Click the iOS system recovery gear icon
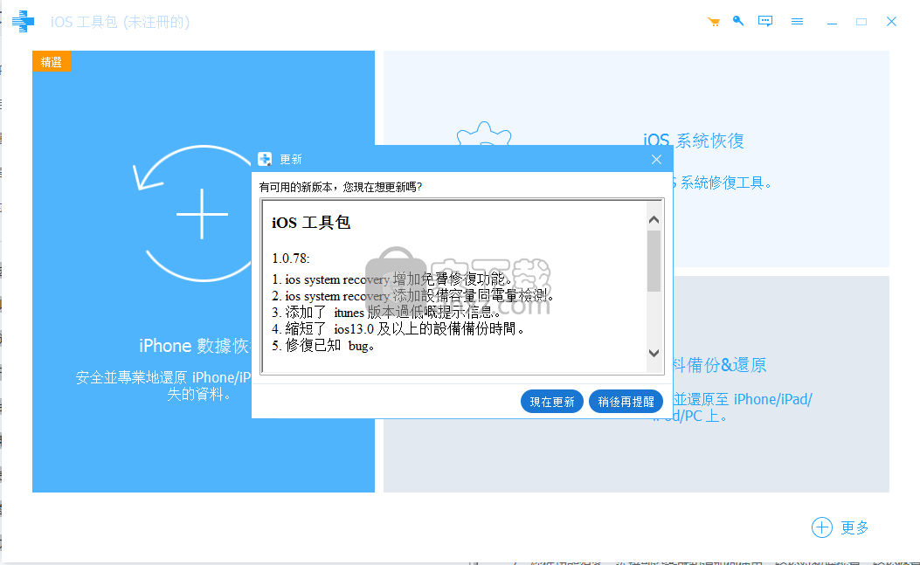920x565 pixels. tap(484, 134)
